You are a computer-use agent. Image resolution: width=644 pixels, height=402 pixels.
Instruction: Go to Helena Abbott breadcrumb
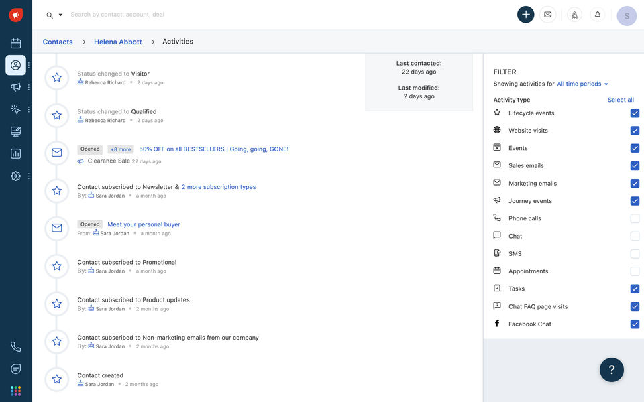(117, 42)
